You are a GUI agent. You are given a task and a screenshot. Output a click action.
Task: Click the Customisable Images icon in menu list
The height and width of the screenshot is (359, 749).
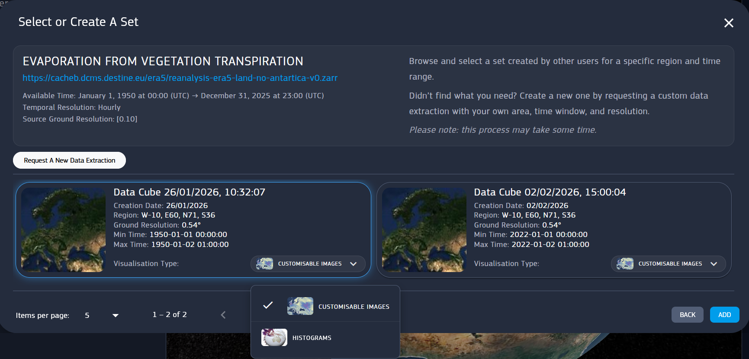pyautogui.click(x=300, y=306)
